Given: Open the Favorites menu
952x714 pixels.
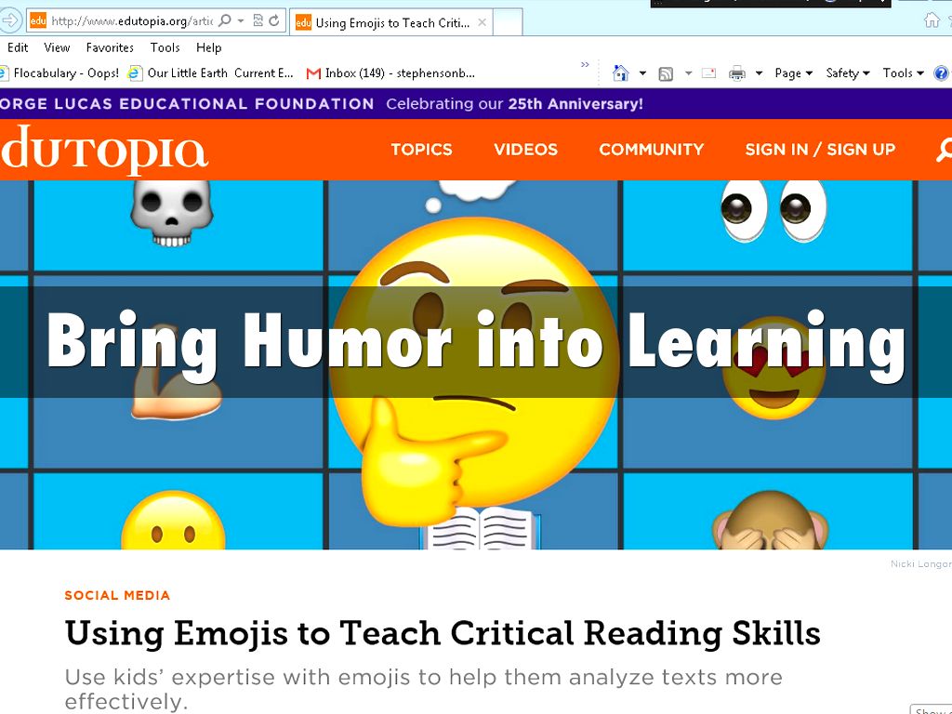Looking at the screenshot, I should 110,47.
